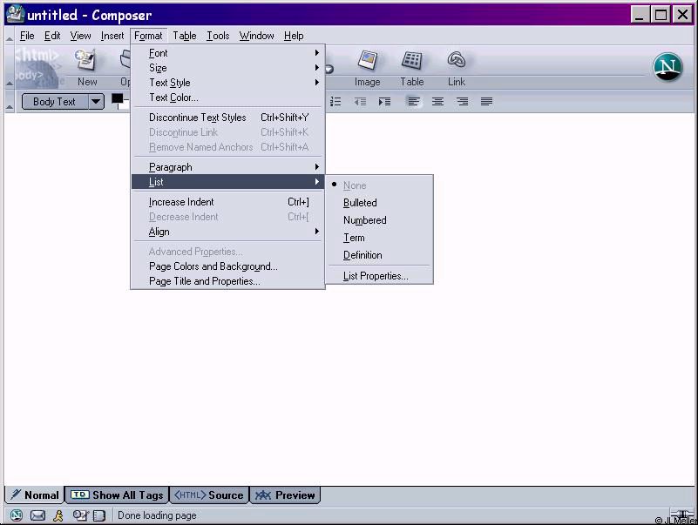Open Mail from the envelope status bar icon
The height and width of the screenshot is (525, 698).
point(37,515)
